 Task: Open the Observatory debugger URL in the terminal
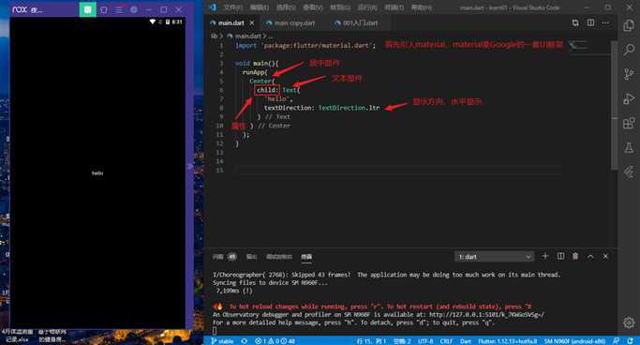[x=486, y=315]
